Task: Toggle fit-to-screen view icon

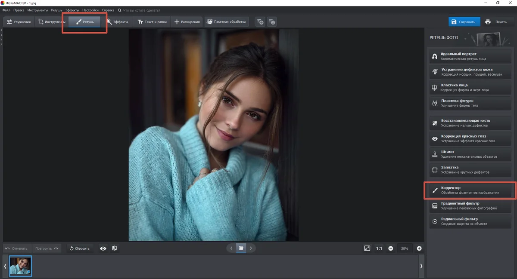Action: pyautogui.click(x=367, y=248)
